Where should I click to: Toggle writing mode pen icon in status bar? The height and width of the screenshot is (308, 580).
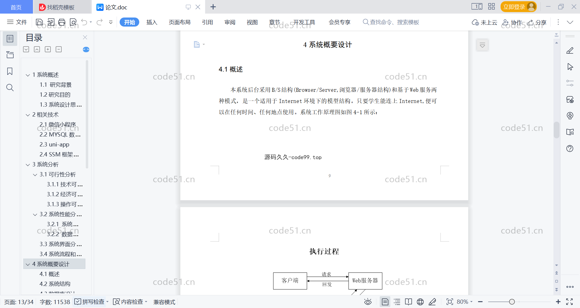pos(432,302)
